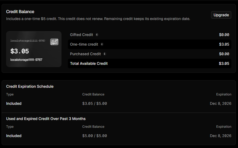Click the Upgrade button

(221, 15)
